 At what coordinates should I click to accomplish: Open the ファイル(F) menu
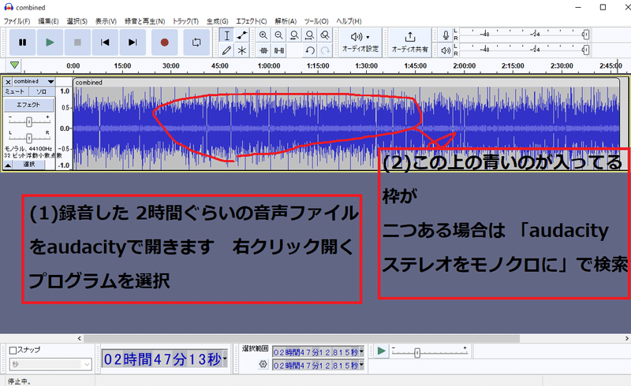(x=17, y=21)
